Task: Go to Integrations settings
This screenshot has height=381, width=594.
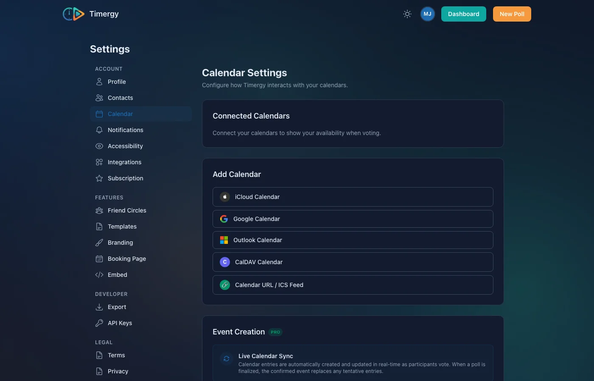Action: tap(141, 162)
